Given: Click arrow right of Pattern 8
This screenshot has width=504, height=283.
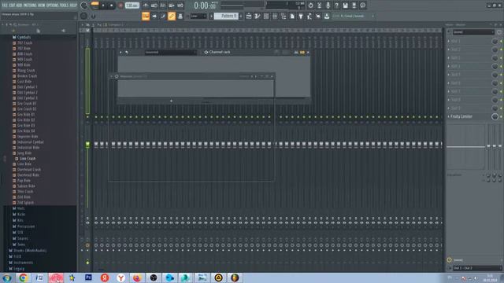Looking at the screenshot, I should [x=241, y=16].
